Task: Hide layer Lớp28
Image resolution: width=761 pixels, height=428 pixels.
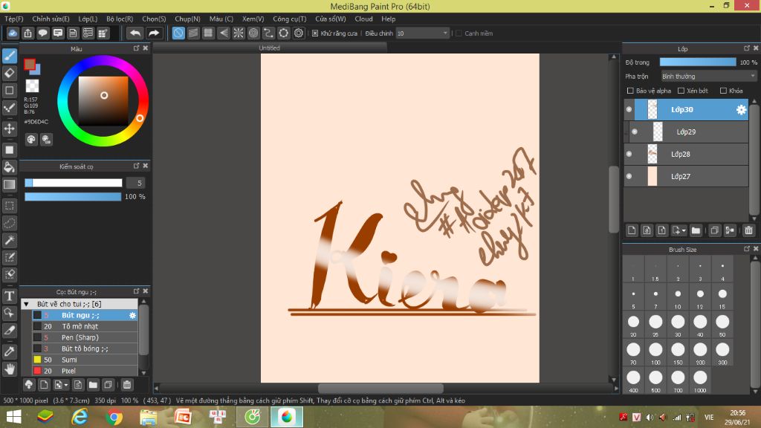Action: click(x=629, y=154)
